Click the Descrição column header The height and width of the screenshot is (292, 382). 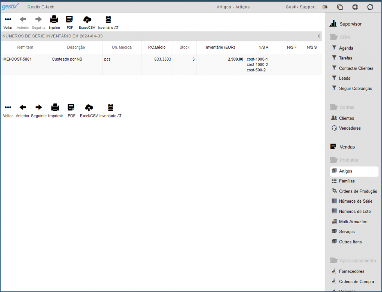pos(76,47)
